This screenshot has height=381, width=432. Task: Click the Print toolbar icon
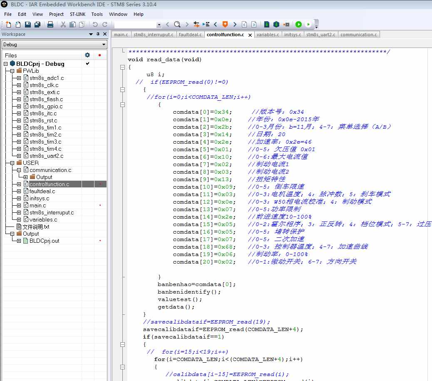50,25
